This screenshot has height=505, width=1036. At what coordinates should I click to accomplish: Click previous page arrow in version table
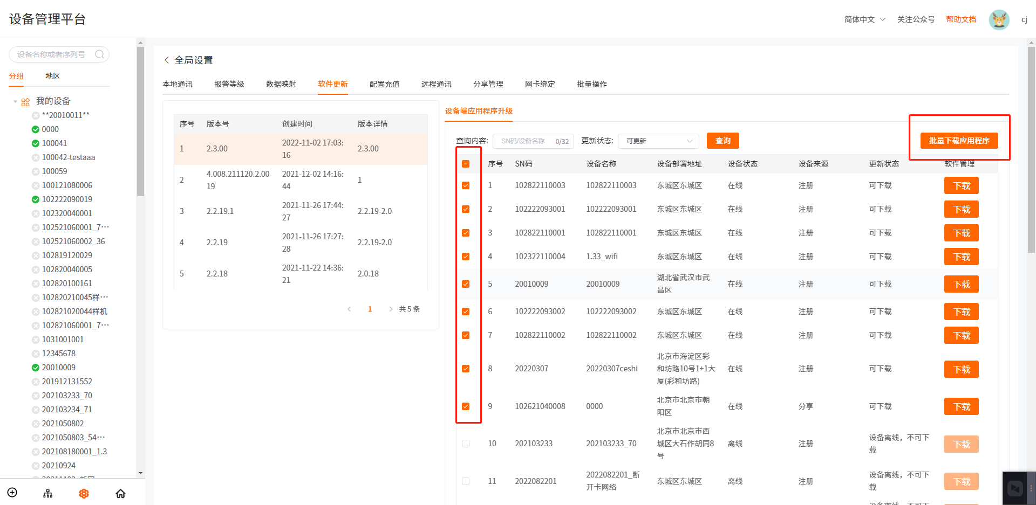[349, 309]
